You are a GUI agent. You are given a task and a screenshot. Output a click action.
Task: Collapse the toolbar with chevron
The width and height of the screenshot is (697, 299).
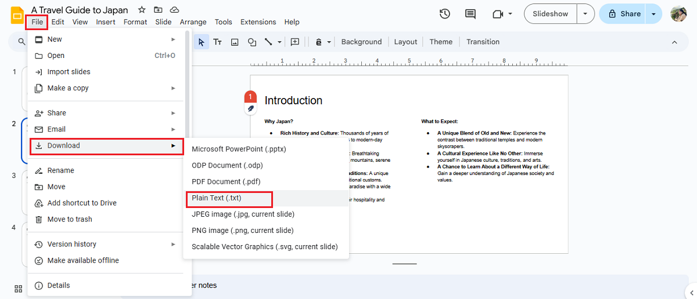pyautogui.click(x=674, y=42)
